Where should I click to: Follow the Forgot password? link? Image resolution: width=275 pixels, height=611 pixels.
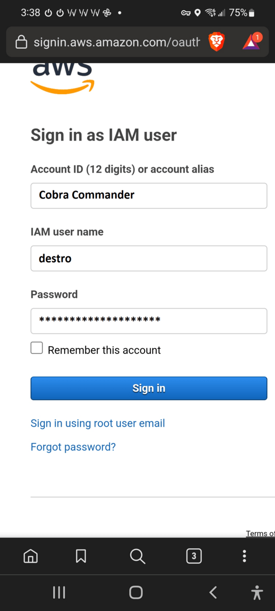click(x=73, y=447)
